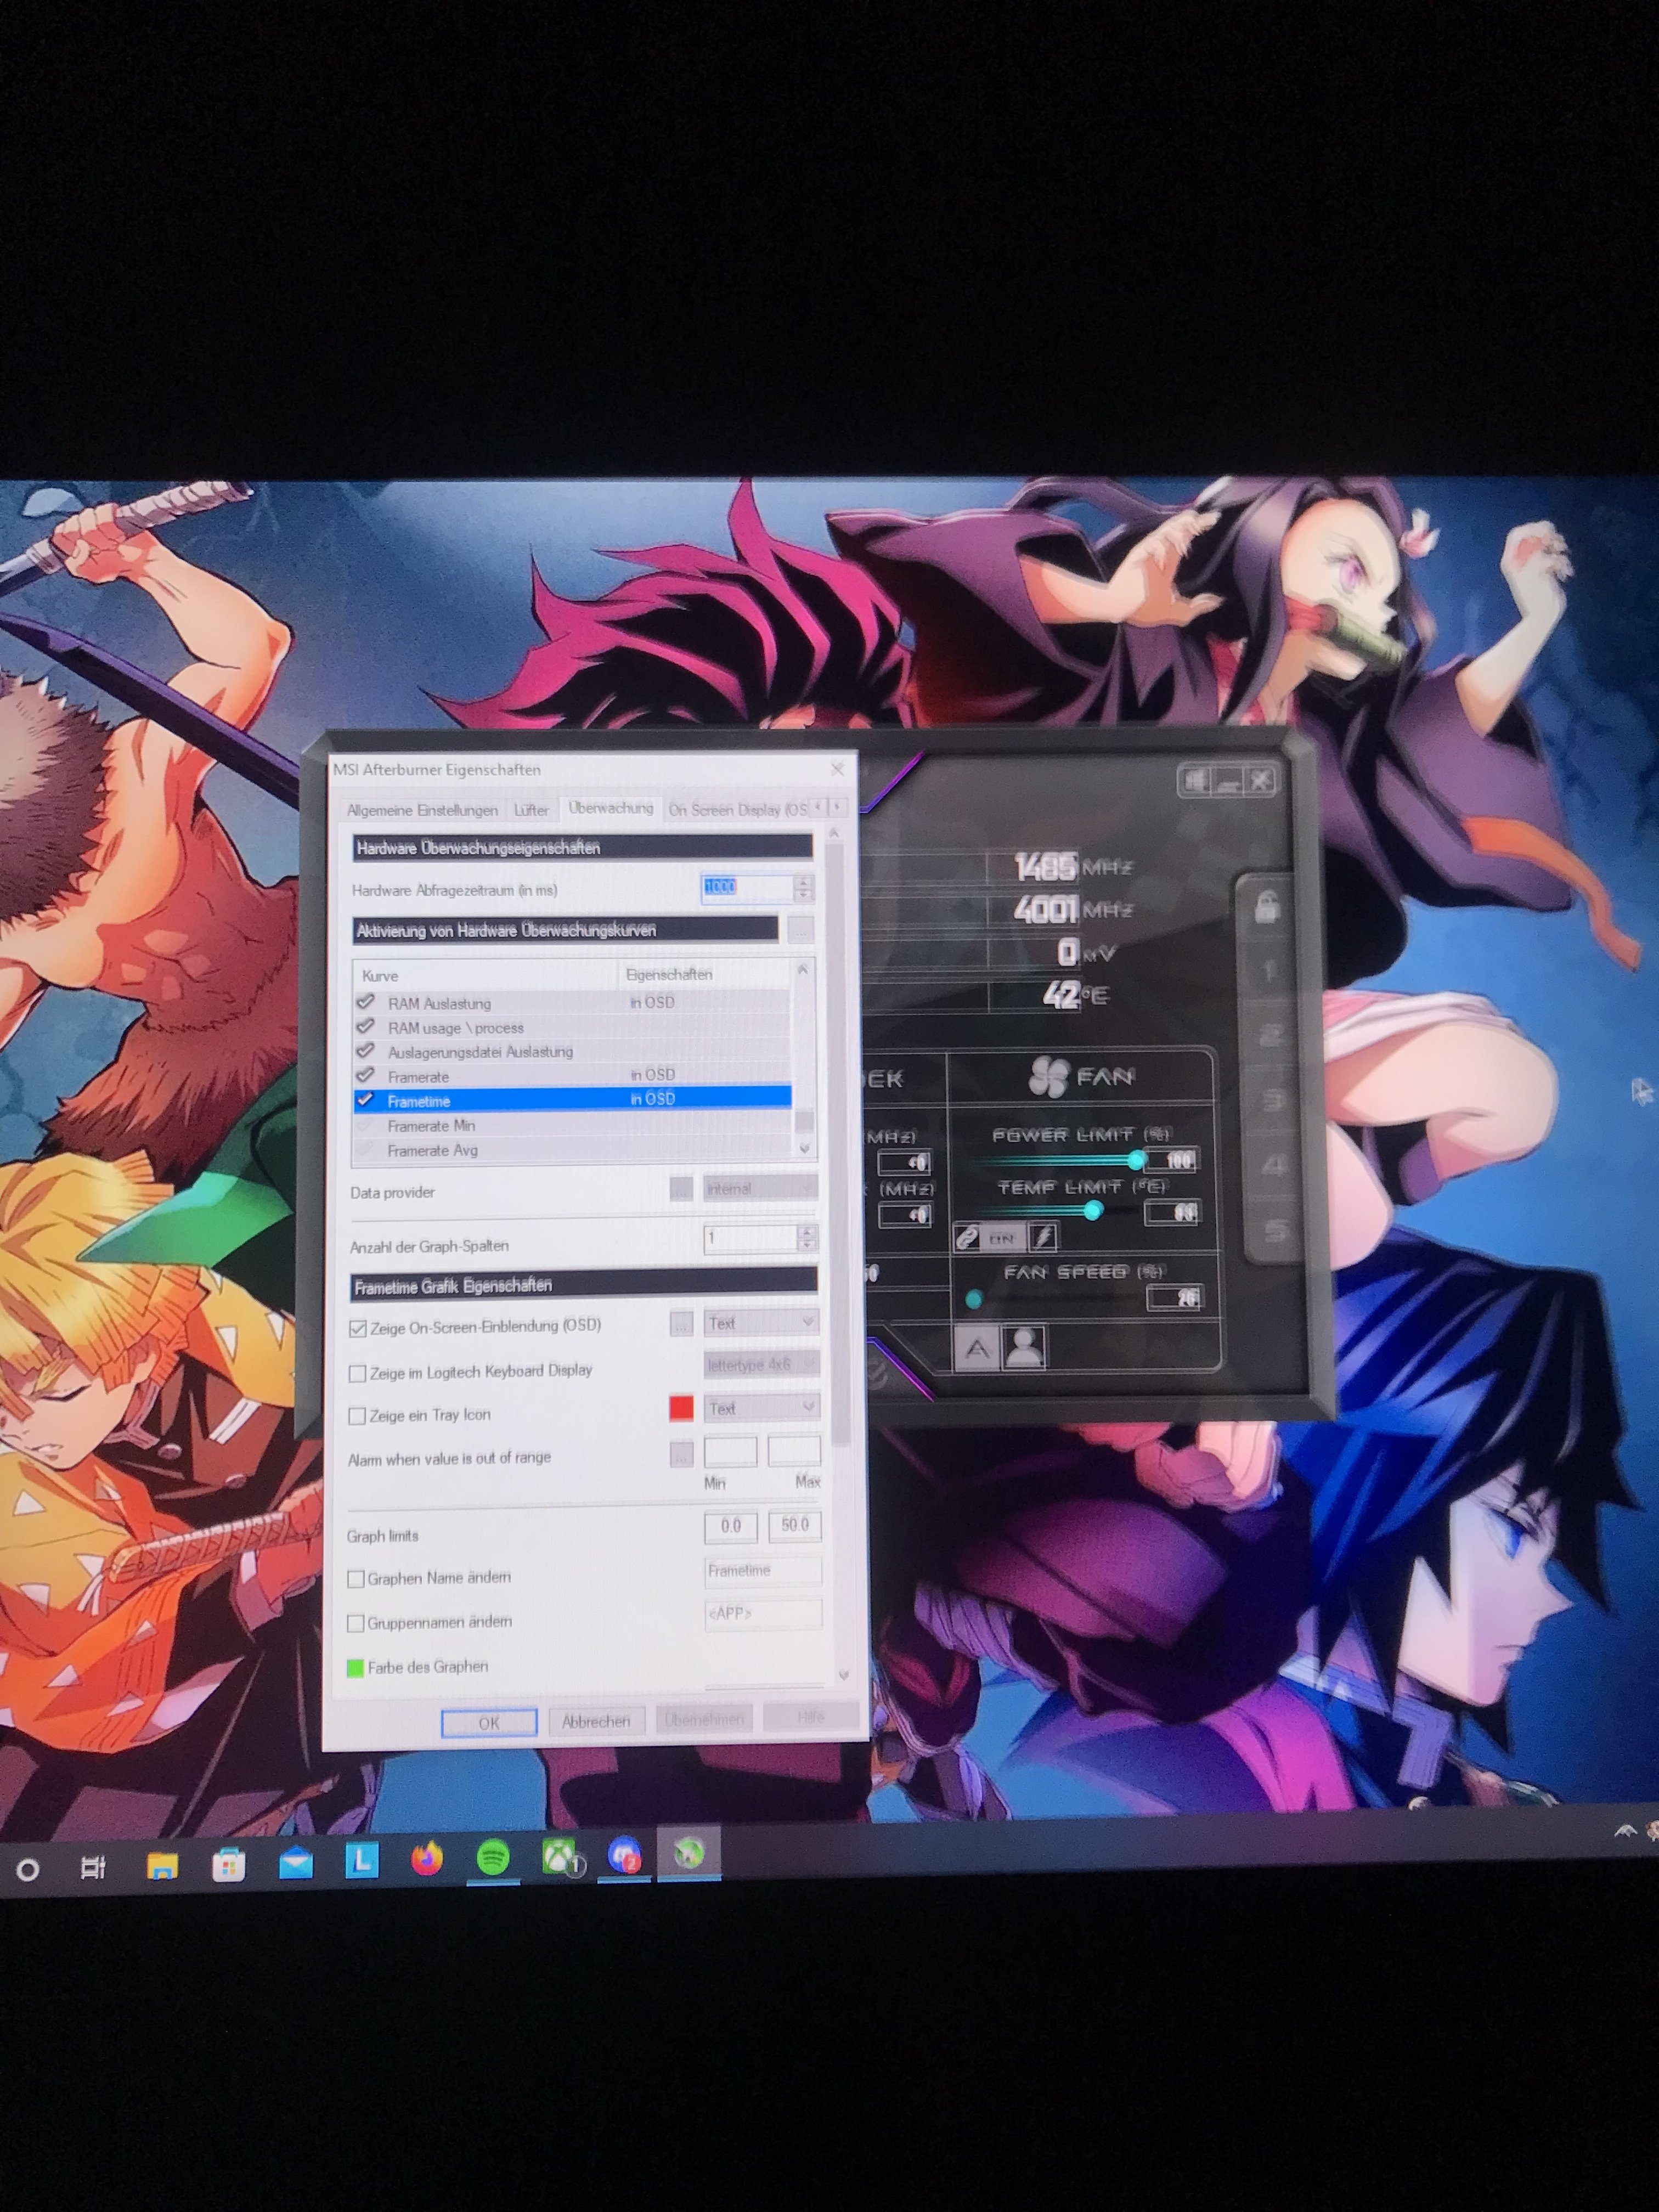Open the tray icon Text dropdown

(761, 1408)
